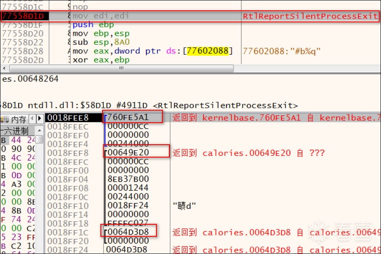381x254 pixels.
Task: Select stack value 00001244
Action: (128, 188)
